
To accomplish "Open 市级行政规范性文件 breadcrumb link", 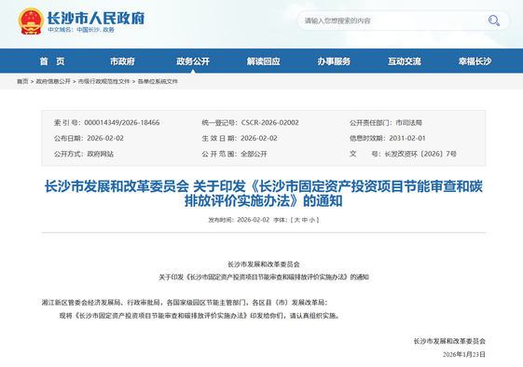I will tap(103, 81).
